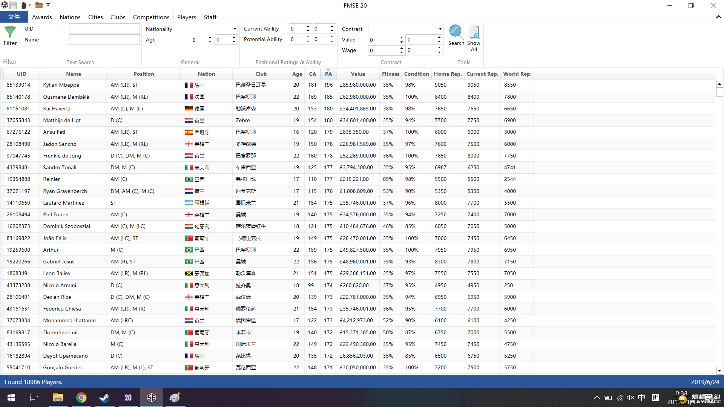Click the green Filter funnel icon
The height and width of the screenshot is (407, 724).
tap(10, 32)
